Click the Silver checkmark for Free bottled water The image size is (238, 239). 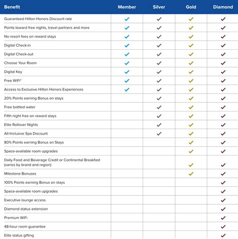(x=159, y=107)
